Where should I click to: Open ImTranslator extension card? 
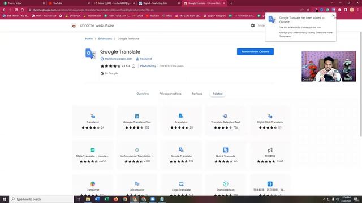coord(137,155)
